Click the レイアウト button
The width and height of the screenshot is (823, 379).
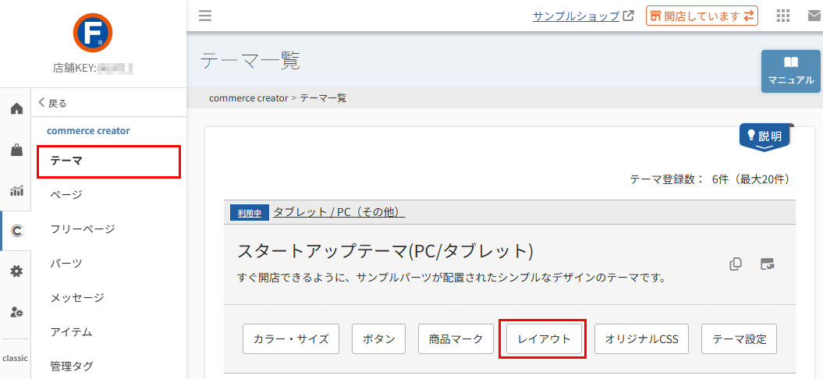541,339
